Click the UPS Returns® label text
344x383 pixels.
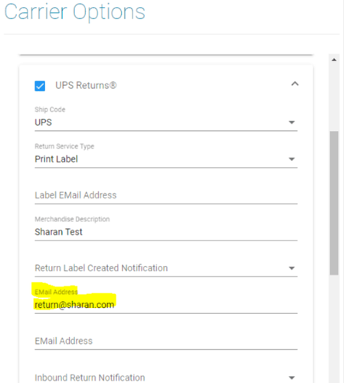pyautogui.click(x=86, y=85)
